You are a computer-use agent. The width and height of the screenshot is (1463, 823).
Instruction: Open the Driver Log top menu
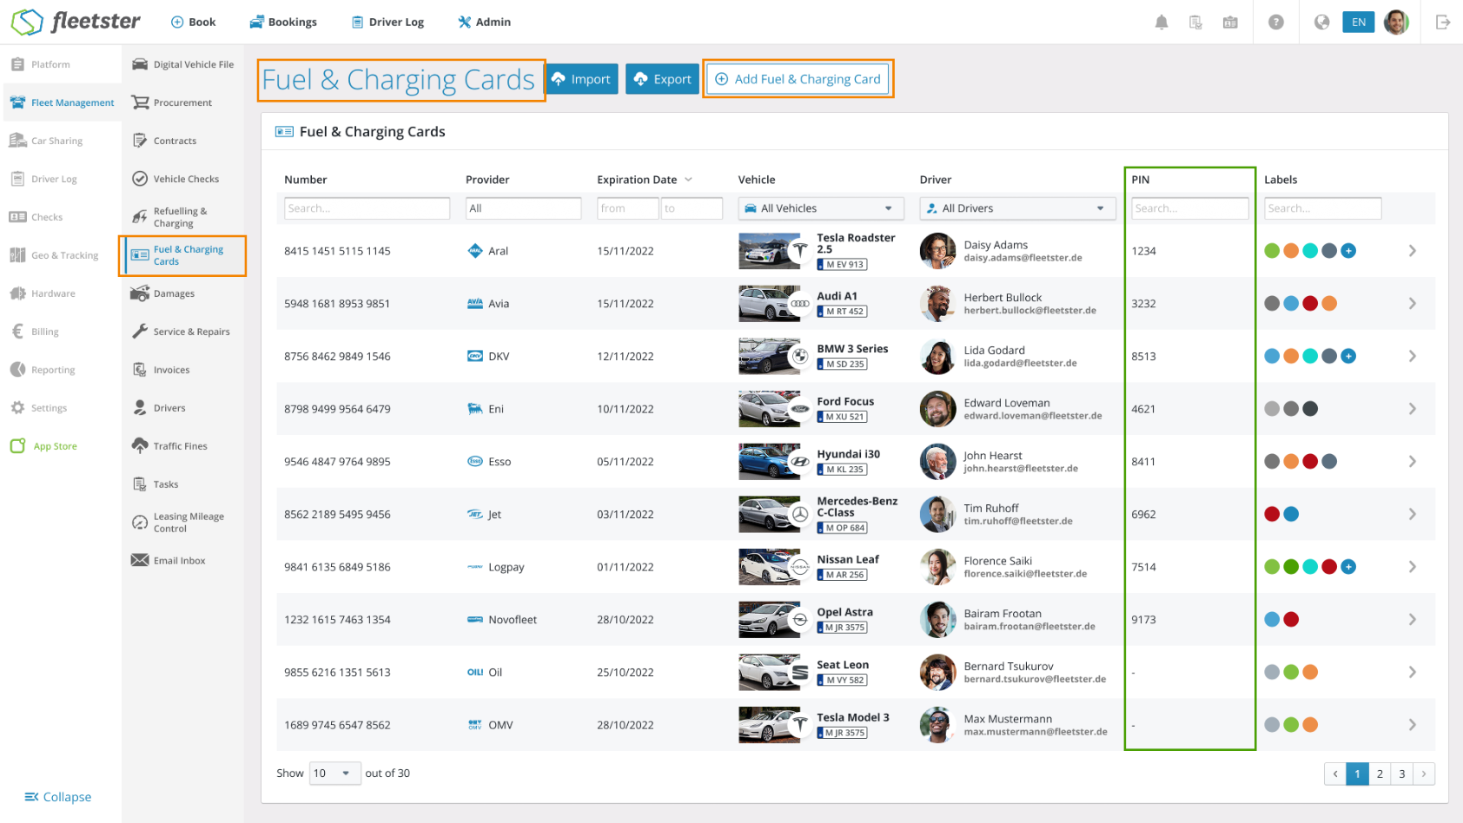pos(387,23)
